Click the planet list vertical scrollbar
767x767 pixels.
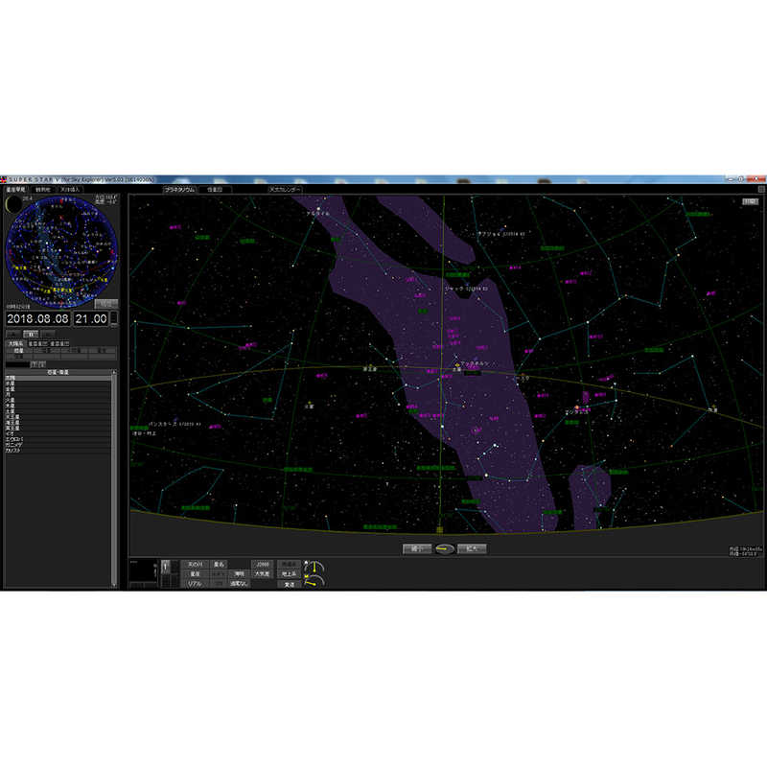[114, 479]
